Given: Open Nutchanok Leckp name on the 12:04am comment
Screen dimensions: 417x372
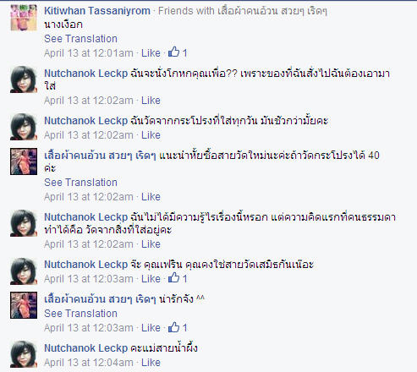Looking at the screenshot, I should coord(86,348).
